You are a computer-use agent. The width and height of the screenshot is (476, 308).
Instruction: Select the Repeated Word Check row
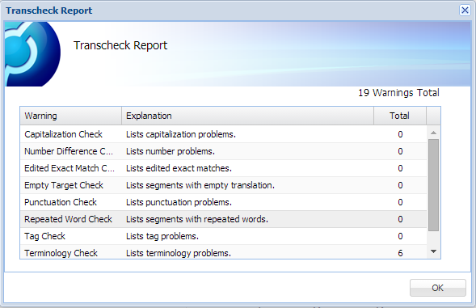[x=223, y=219]
